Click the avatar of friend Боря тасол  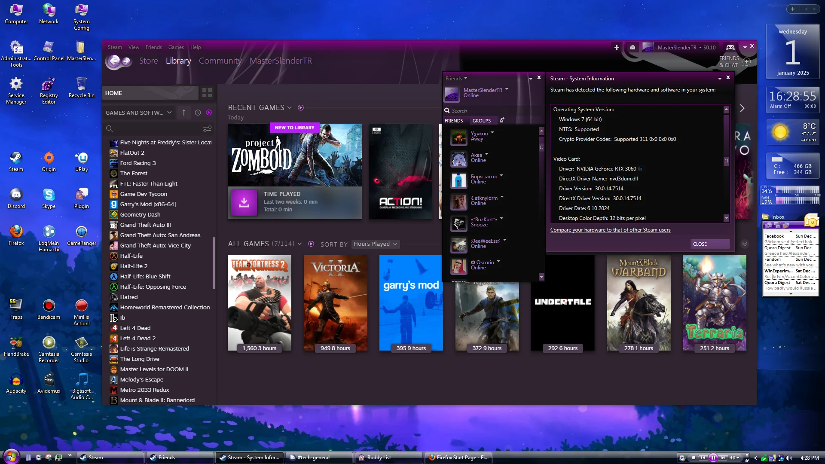coord(458,180)
